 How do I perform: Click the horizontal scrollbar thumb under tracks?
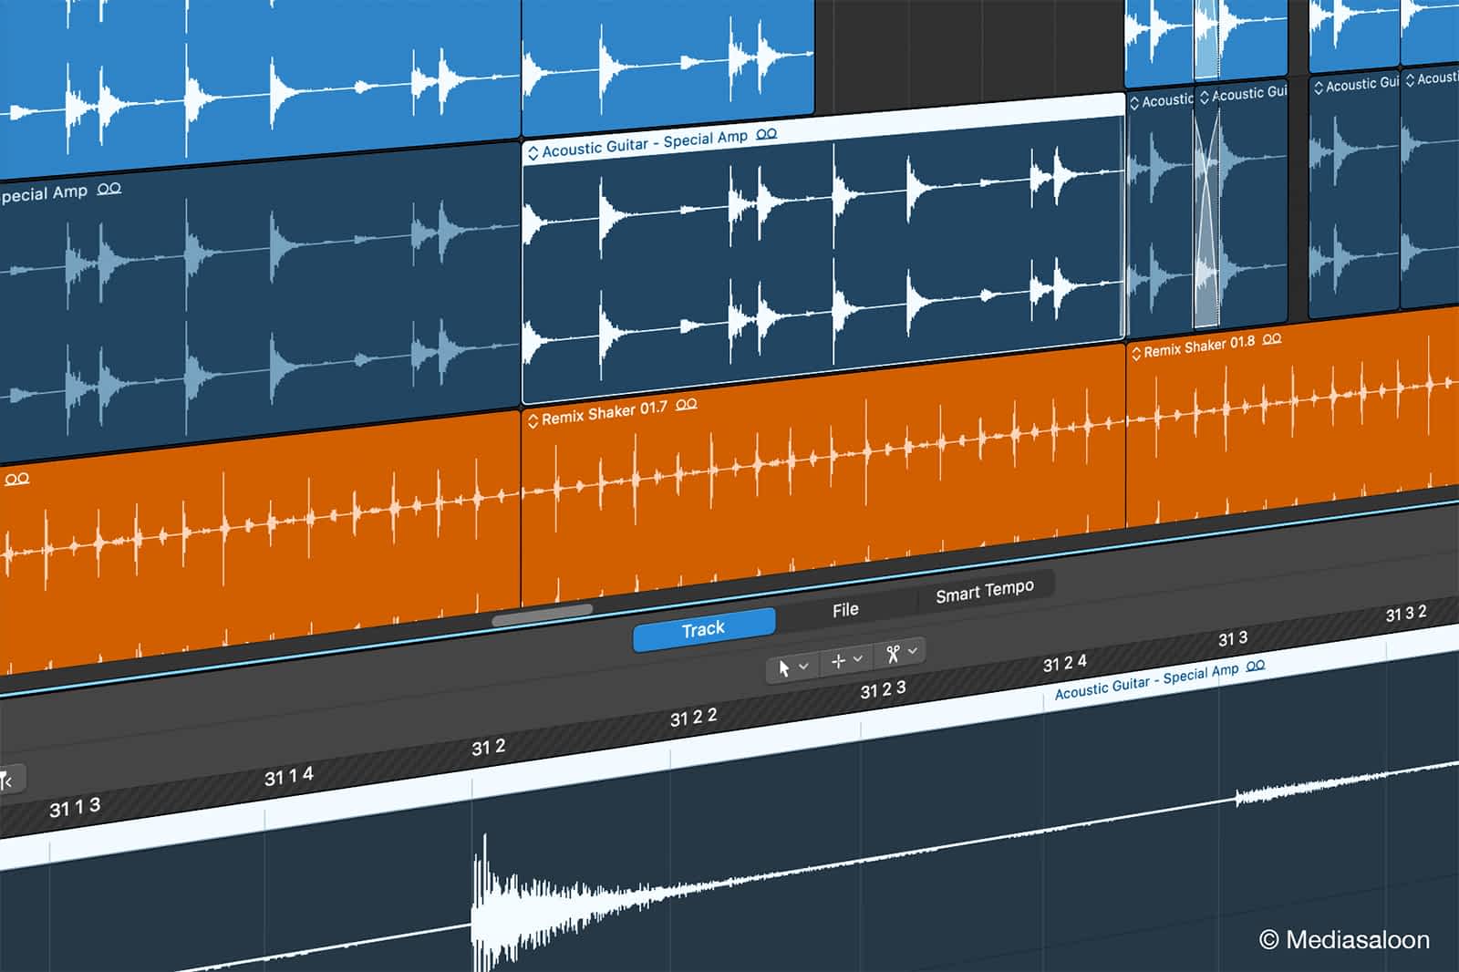pos(543,617)
